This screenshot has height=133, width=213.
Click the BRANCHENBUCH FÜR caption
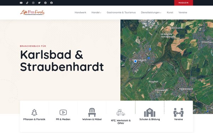pos(33,46)
